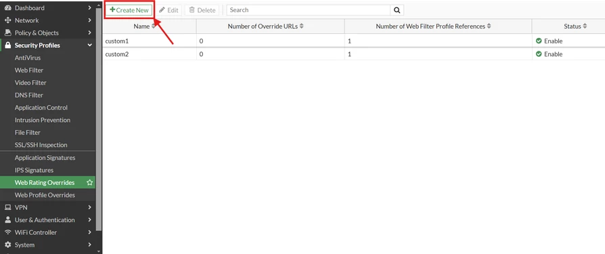The height and width of the screenshot is (254, 605).
Task: Select the Web Rating Overrides menu entry
Action: coord(48,183)
